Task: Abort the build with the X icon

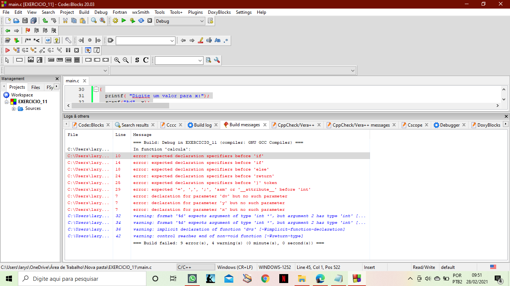Action: coord(150,21)
